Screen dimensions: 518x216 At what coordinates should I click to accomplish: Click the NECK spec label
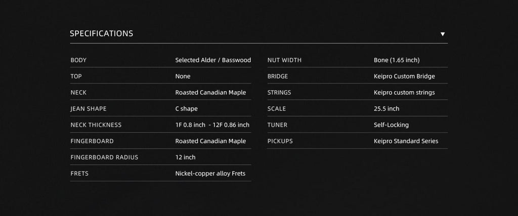(x=78, y=93)
